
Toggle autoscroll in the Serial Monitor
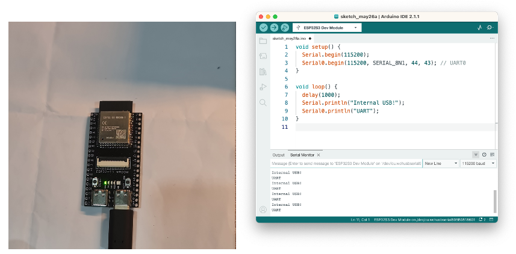(476, 155)
